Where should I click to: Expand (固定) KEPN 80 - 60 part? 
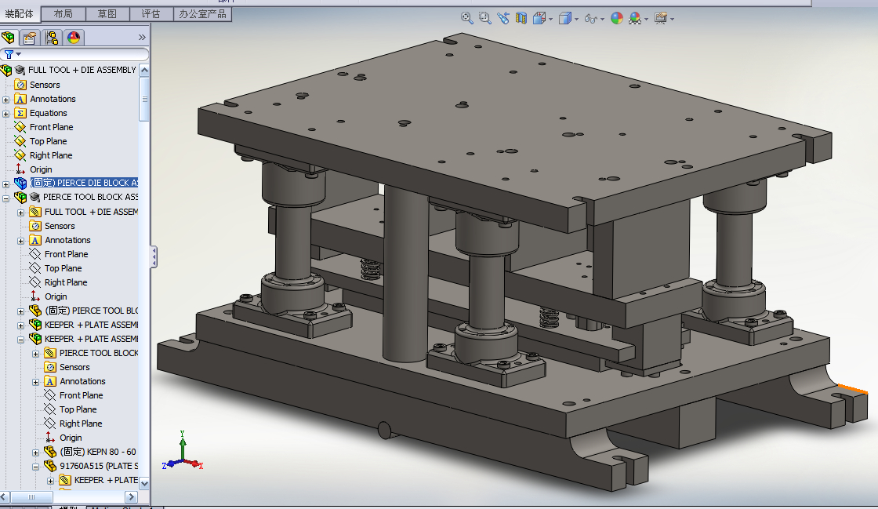coord(36,453)
